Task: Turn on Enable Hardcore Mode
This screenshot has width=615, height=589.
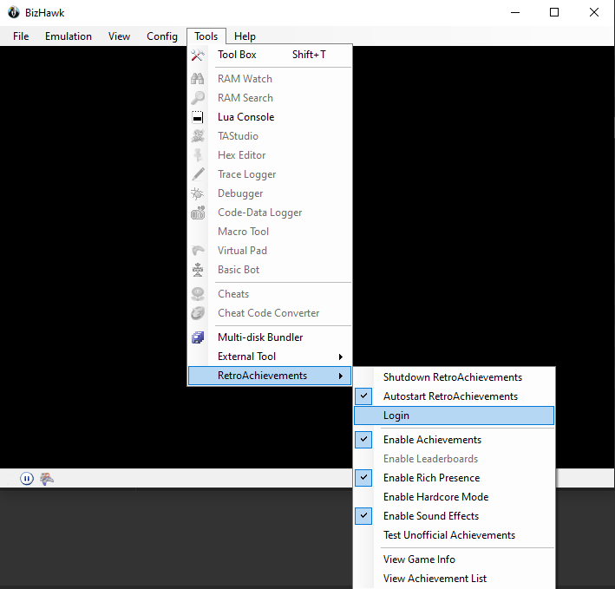Action: click(455, 497)
